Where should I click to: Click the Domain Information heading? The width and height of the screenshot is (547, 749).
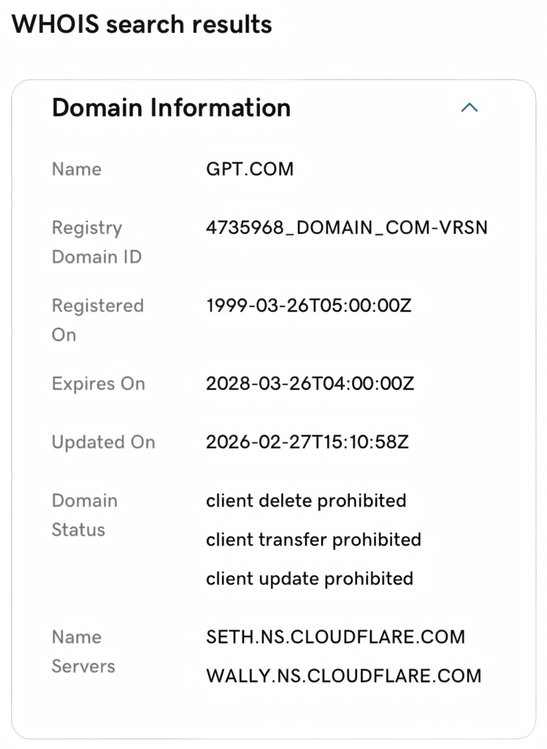(171, 108)
